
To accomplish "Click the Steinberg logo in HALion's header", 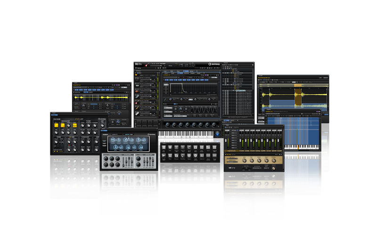I will (x=214, y=64).
